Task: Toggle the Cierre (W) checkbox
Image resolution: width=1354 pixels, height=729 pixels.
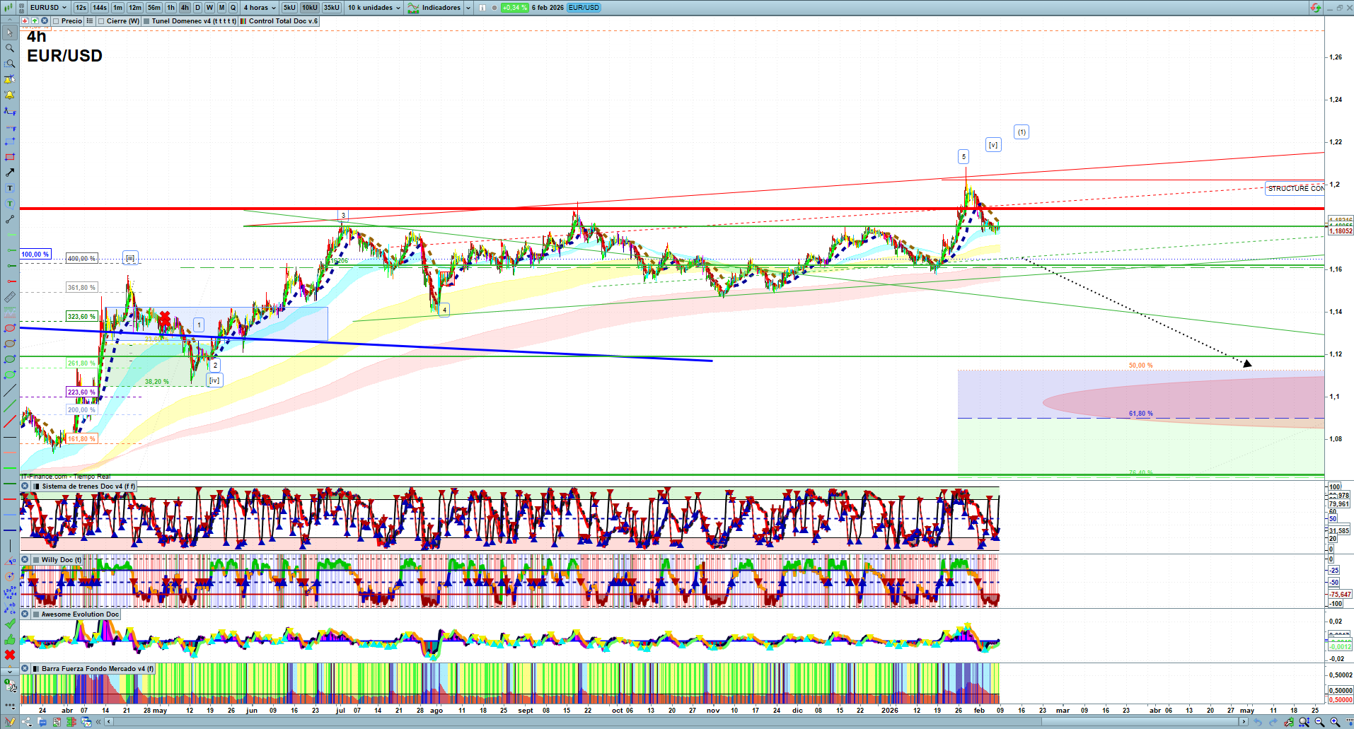Action: pyautogui.click(x=102, y=21)
